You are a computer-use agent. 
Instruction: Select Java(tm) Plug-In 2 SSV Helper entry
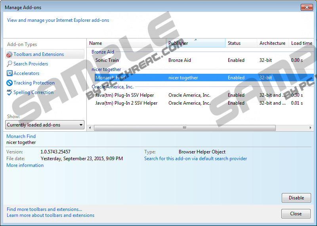126,103
